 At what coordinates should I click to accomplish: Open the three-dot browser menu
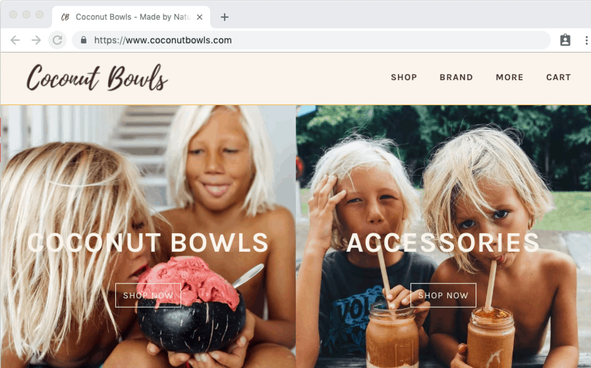586,40
